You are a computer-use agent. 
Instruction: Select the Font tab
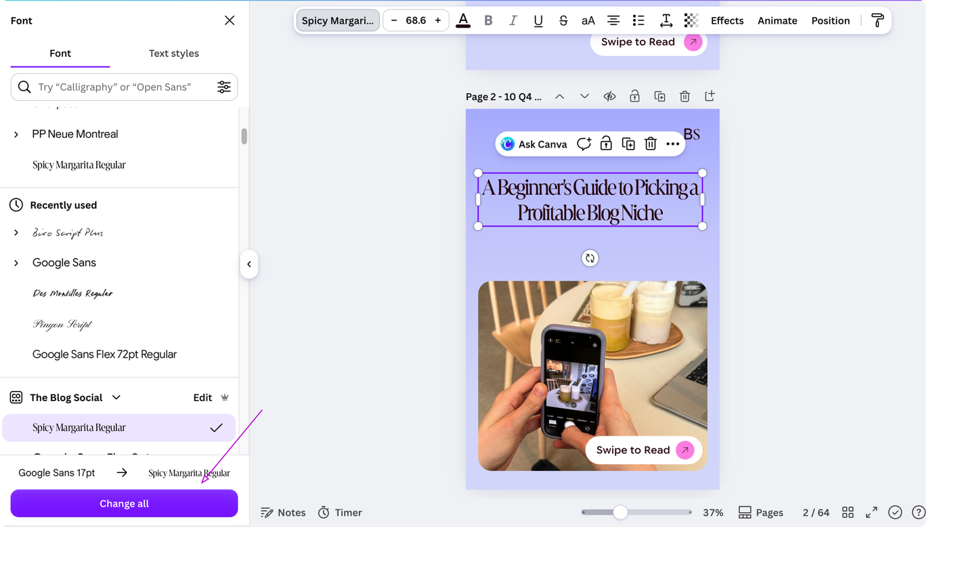click(x=60, y=53)
